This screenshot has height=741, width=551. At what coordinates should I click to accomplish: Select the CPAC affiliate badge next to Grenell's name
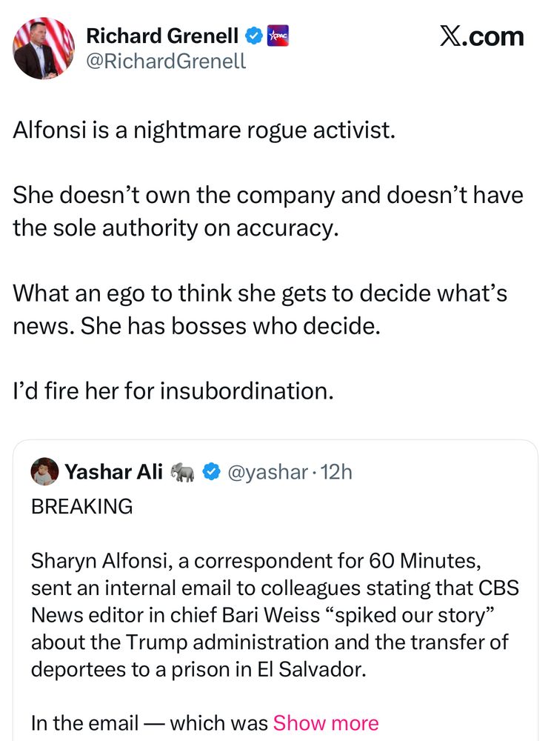[277, 35]
